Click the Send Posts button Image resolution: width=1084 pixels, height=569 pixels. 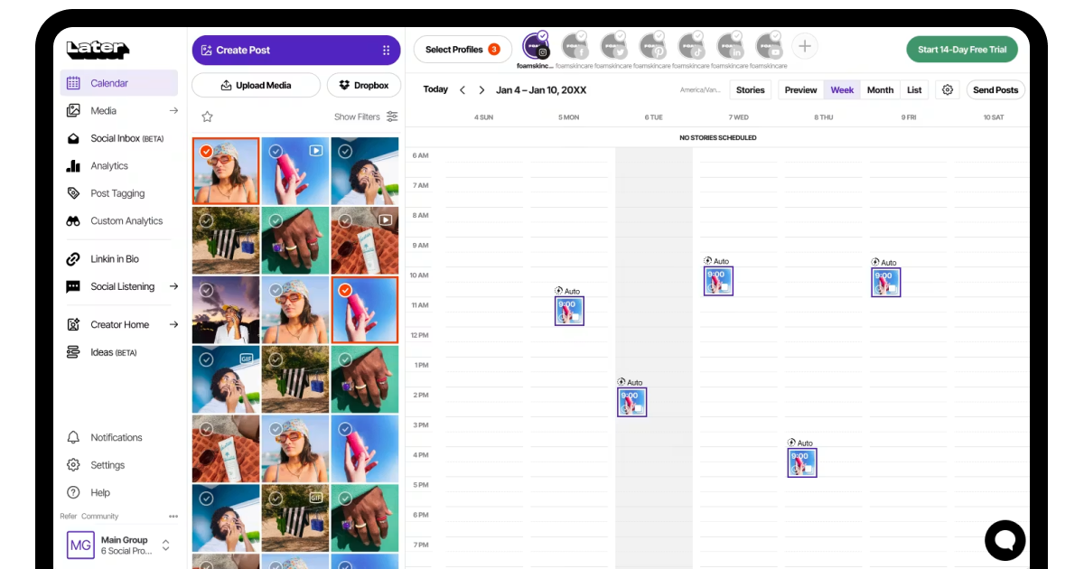[x=995, y=90]
